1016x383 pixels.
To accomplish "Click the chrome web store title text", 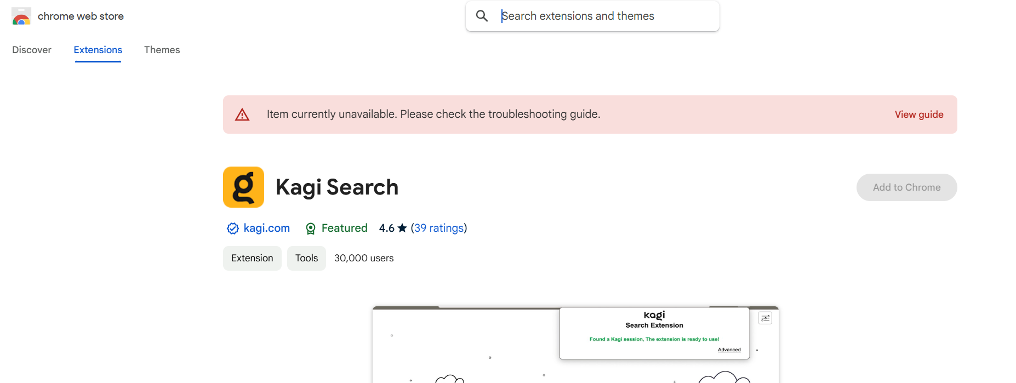I will pos(81,16).
